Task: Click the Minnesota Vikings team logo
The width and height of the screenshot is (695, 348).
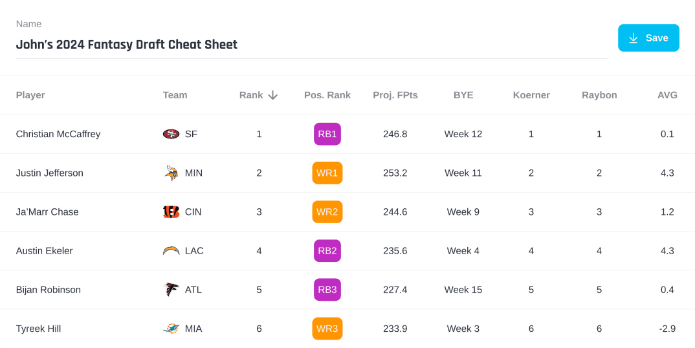Action: coord(171,173)
